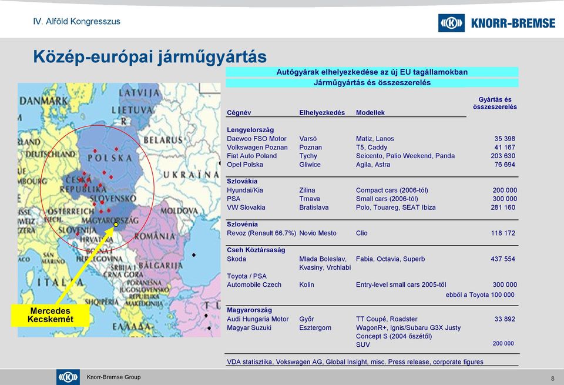
Task: Select the production figure 118 172
Action: point(503,233)
